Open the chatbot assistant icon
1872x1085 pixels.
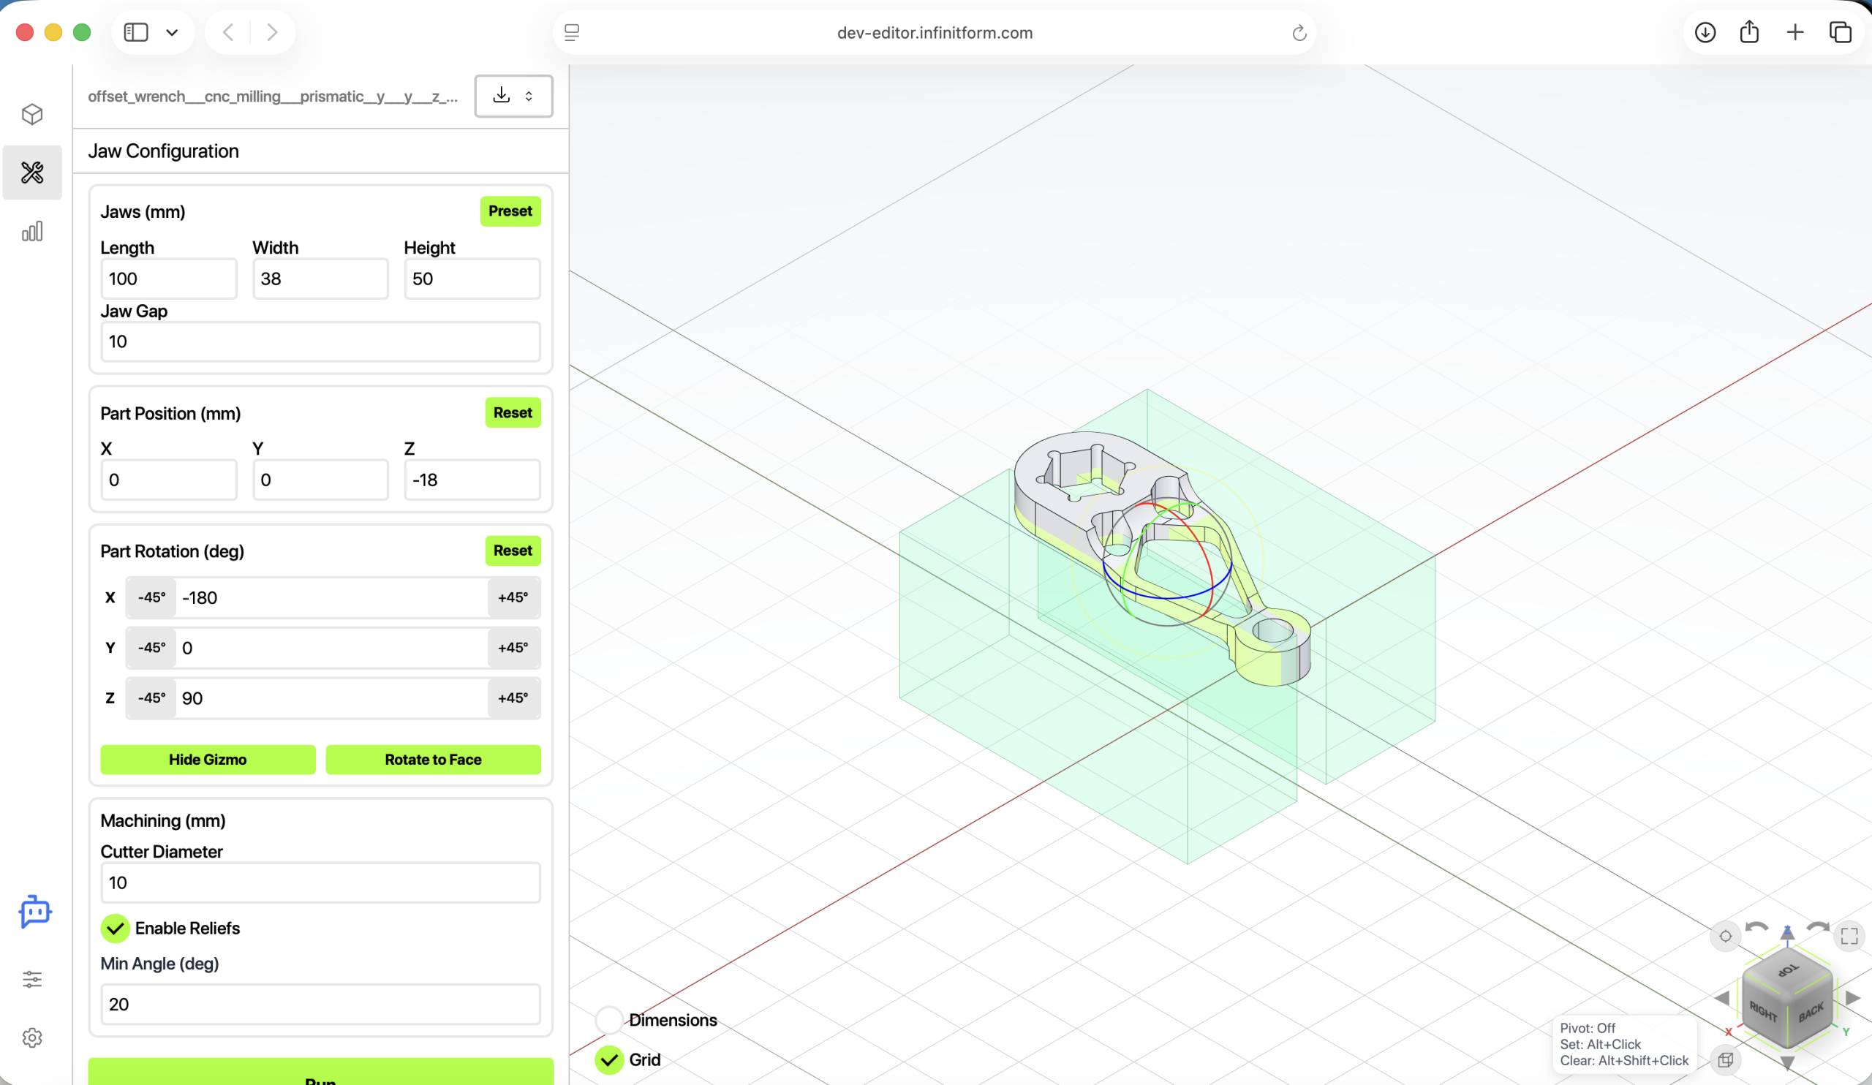(34, 911)
